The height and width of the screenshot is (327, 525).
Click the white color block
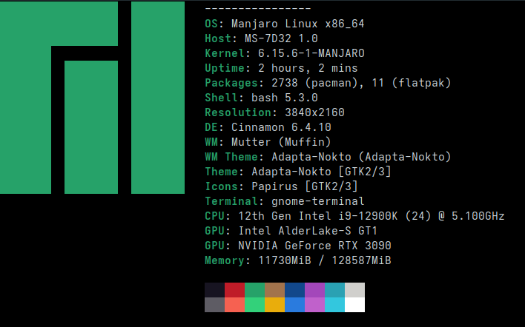click(x=355, y=305)
